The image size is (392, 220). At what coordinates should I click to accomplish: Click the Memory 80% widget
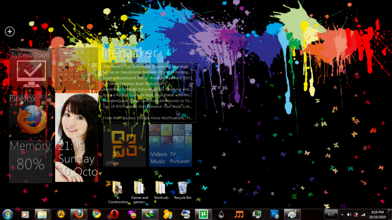coord(30,161)
